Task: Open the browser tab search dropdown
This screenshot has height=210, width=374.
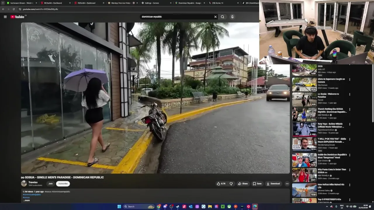Action: point(3,3)
